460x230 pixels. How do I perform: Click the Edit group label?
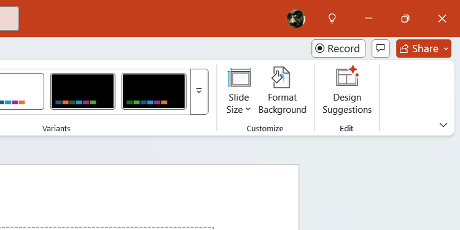pyautogui.click(x=346, y=128)
